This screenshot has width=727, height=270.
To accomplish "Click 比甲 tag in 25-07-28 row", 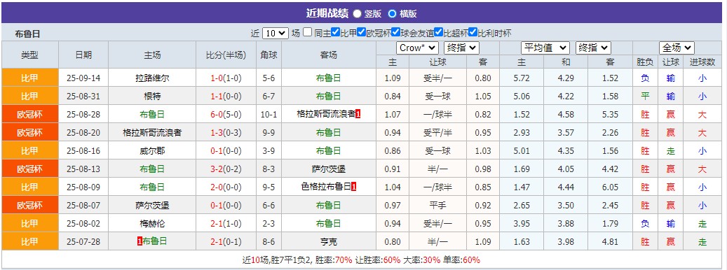I will [29, 241].
